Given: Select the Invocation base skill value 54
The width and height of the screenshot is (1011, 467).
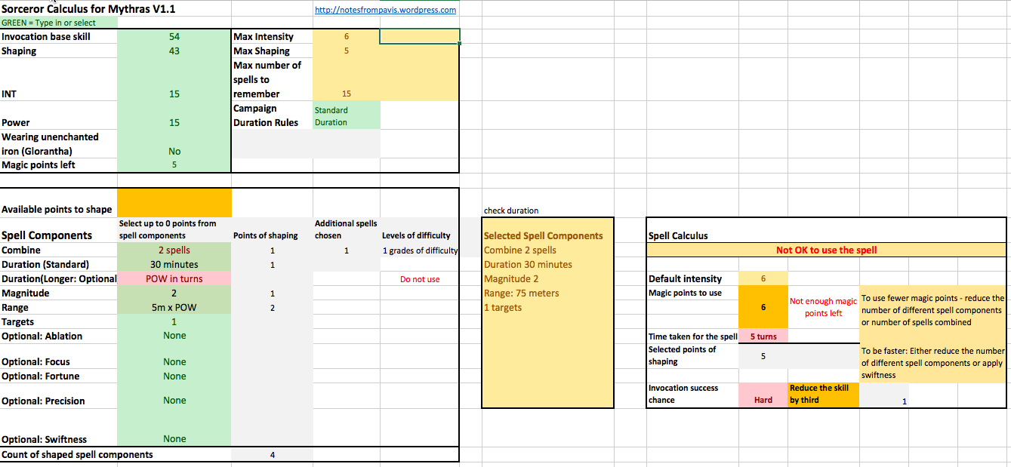Looking at the screenshot, I should [174, 36].
